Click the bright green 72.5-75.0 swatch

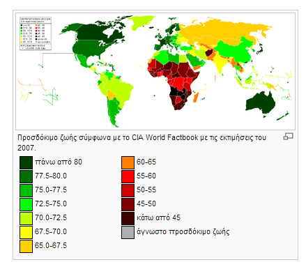(x=26, y=204)
